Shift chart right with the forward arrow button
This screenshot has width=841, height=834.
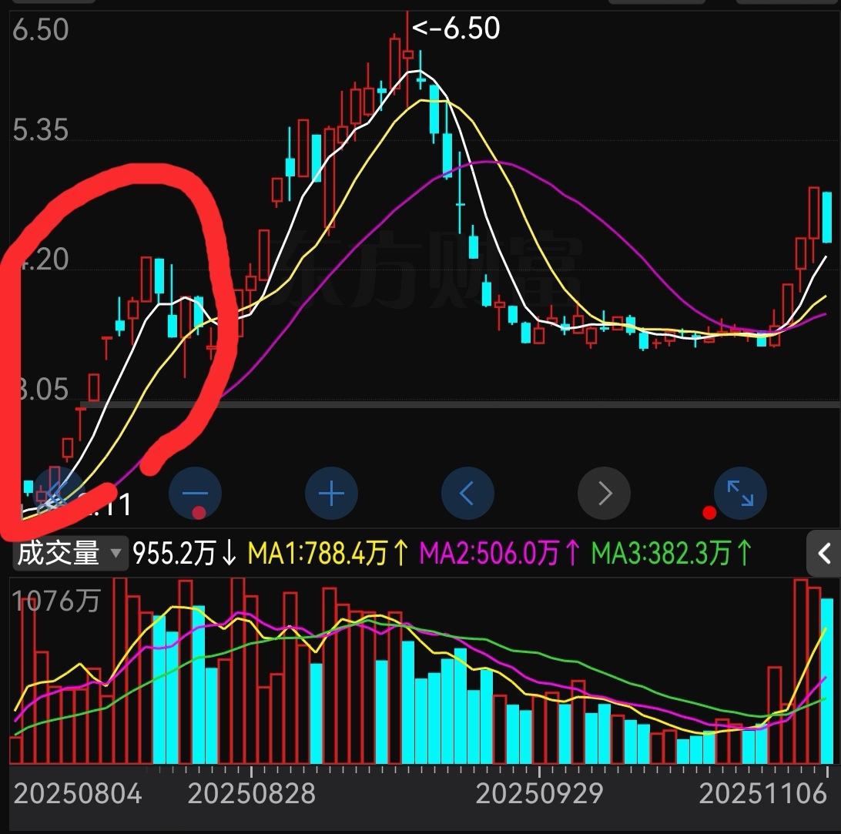(x=604, y=493)
